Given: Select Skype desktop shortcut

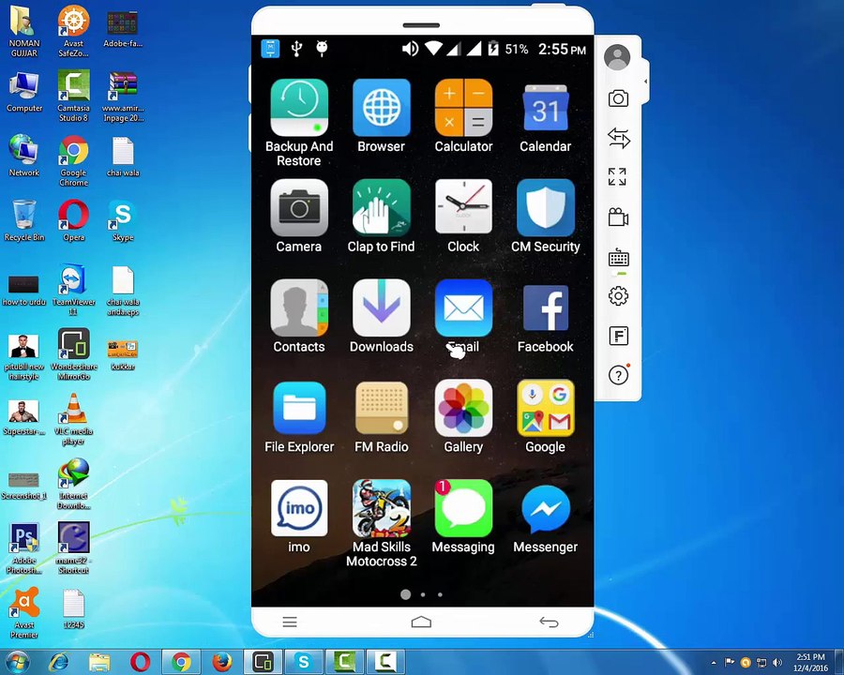Looking at the screenshot, I should [x=123, y=220].
